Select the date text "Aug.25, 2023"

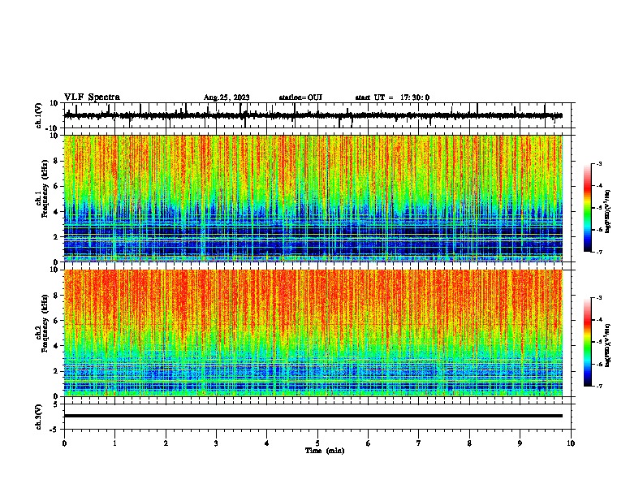[x=227, y=97]
